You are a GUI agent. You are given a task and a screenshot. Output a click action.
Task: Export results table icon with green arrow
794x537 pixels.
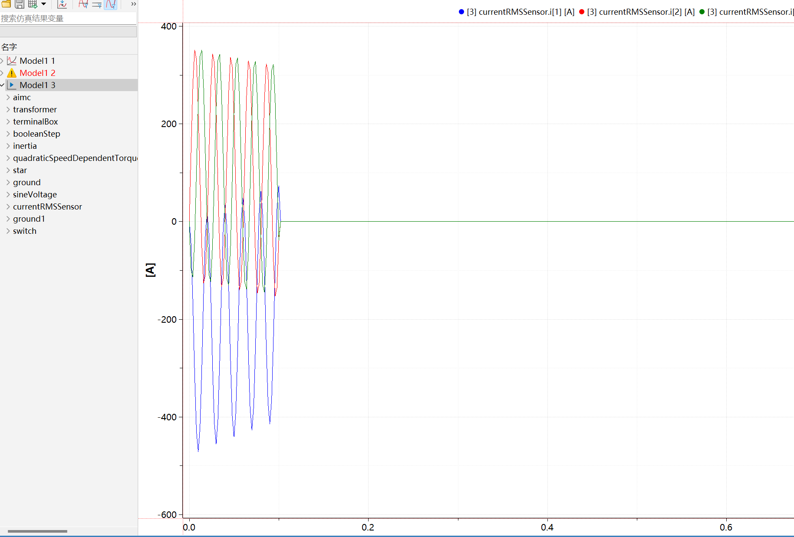33,4
